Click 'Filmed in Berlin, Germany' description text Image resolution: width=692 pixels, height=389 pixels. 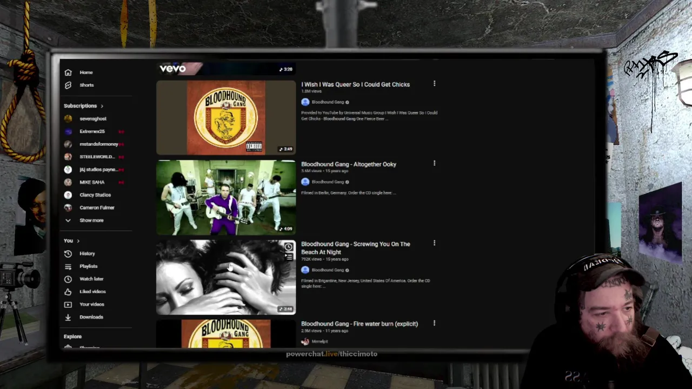click(x=348, y=193)
